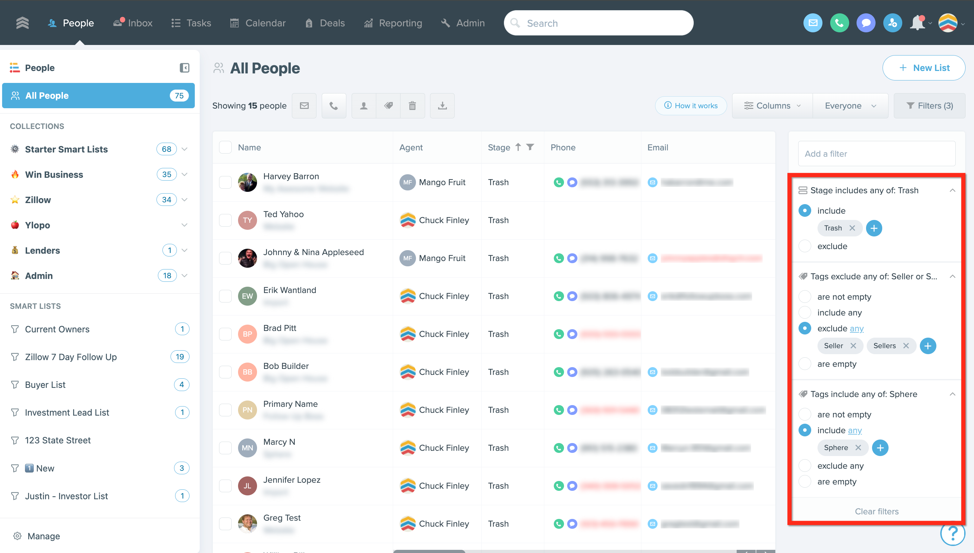974x553 pixels.
Task: Open the Reporting tab
Action: tap(393, 23)
